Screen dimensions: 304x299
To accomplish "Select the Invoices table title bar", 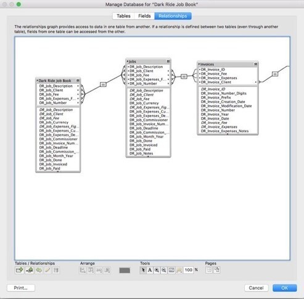I will tap(228, 64).
